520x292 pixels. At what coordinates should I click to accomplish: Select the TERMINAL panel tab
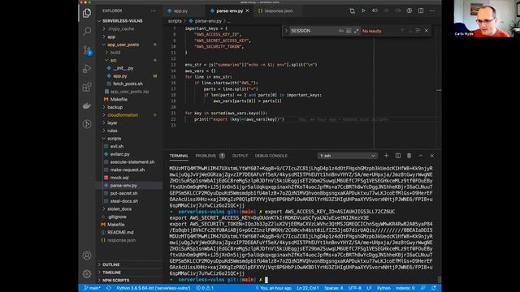tap(179, 156)
